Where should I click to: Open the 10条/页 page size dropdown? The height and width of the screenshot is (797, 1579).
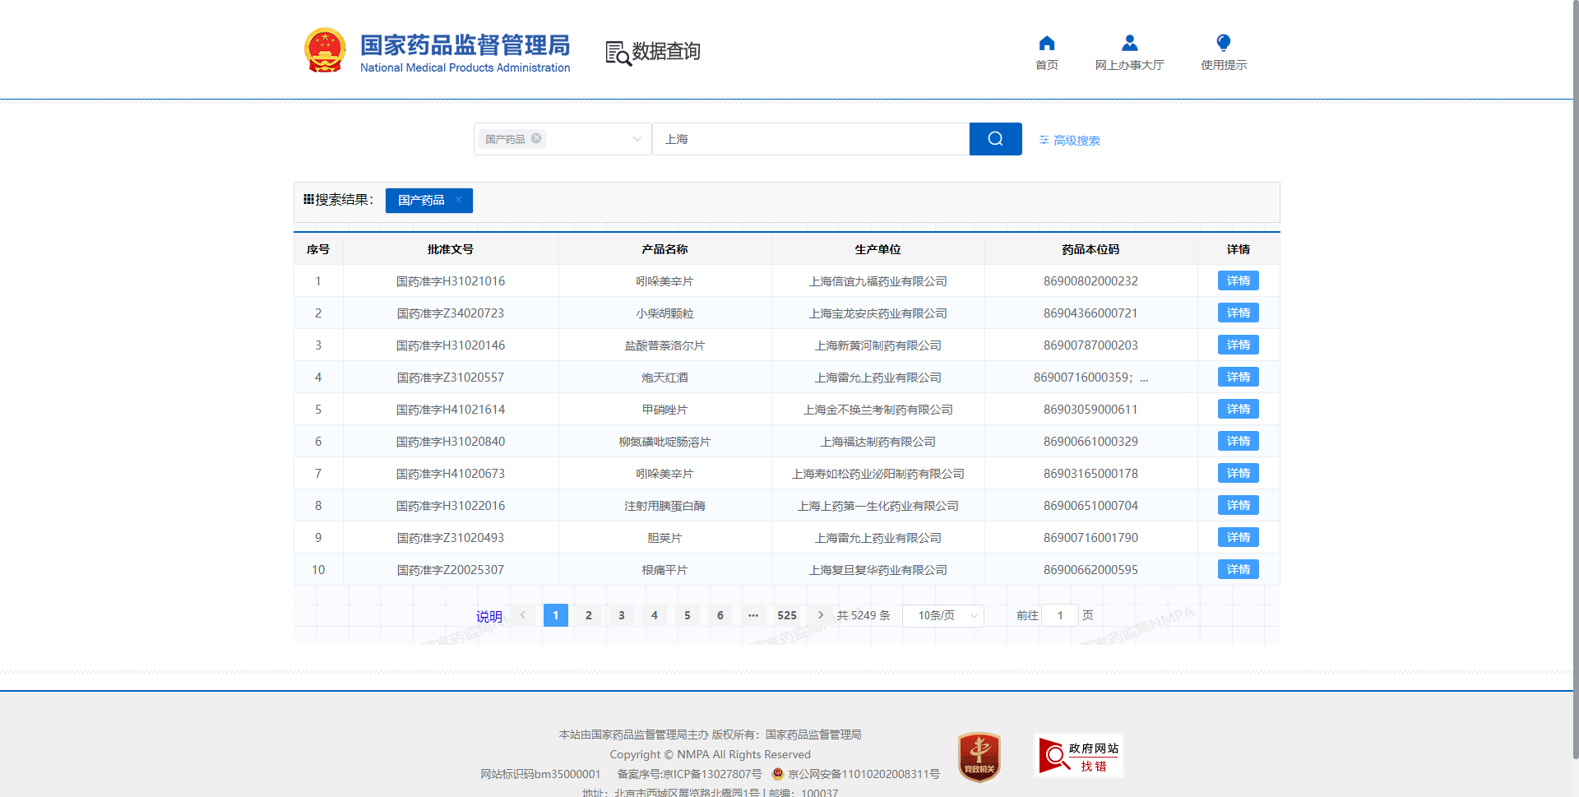942,616
